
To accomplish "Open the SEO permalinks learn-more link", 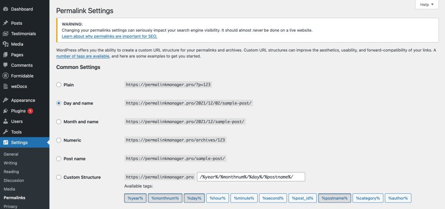I will 109,36.
